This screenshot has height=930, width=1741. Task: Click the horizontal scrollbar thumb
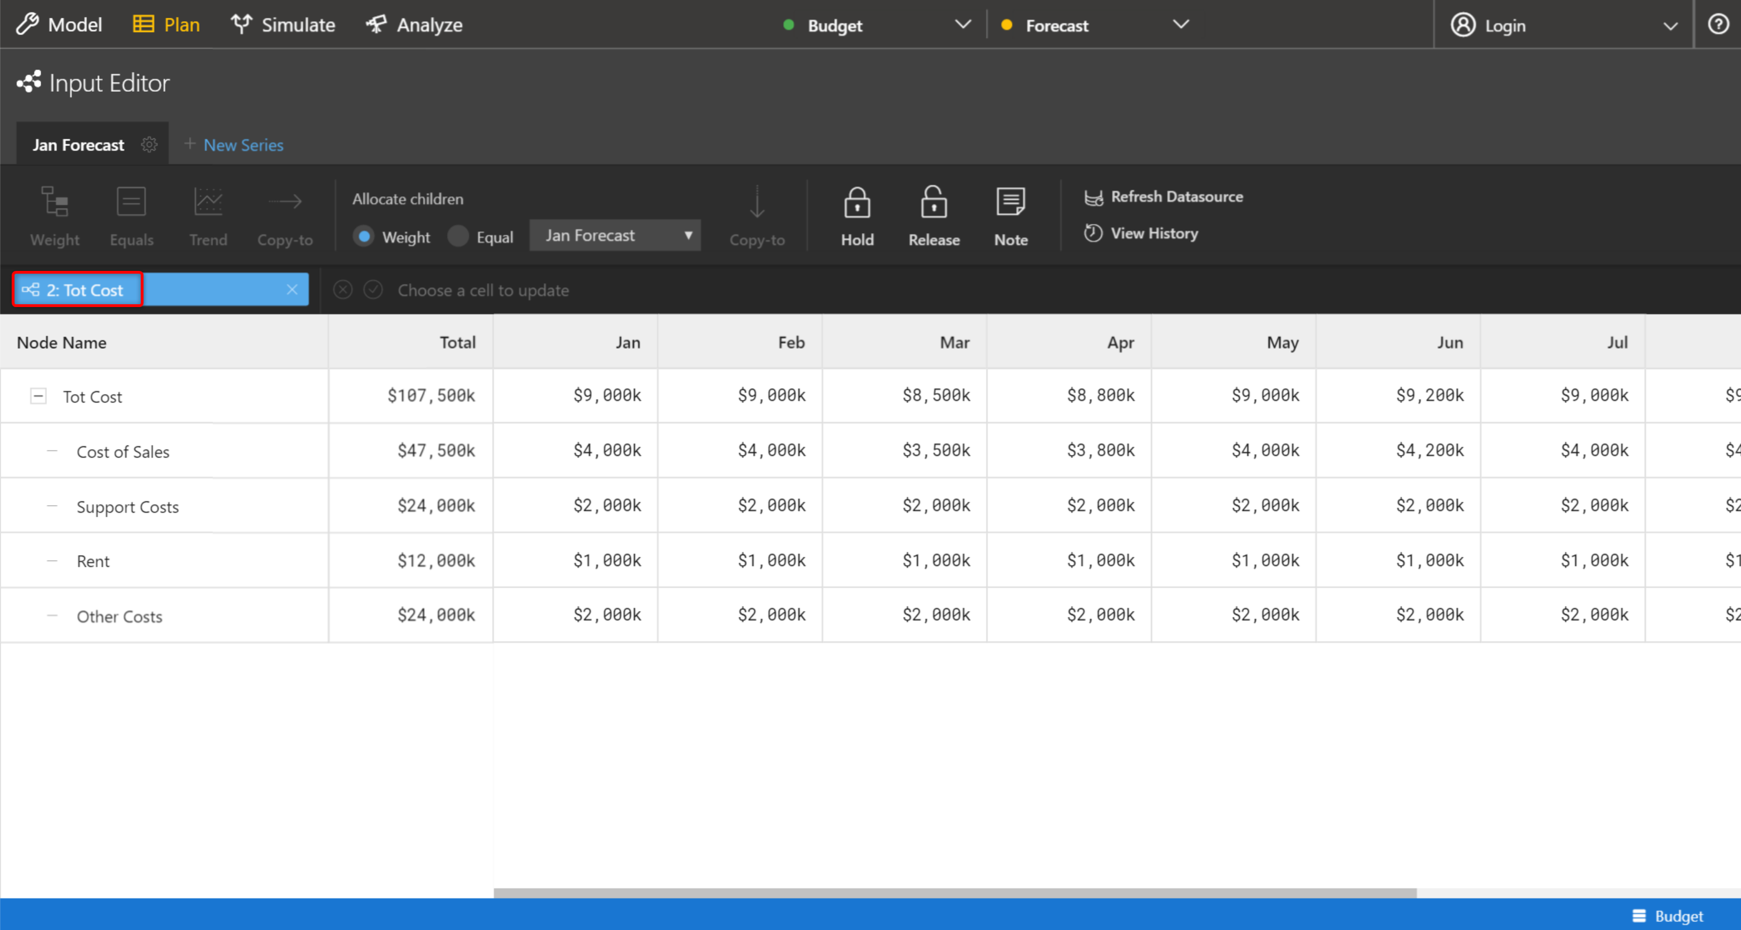point(955,893)
